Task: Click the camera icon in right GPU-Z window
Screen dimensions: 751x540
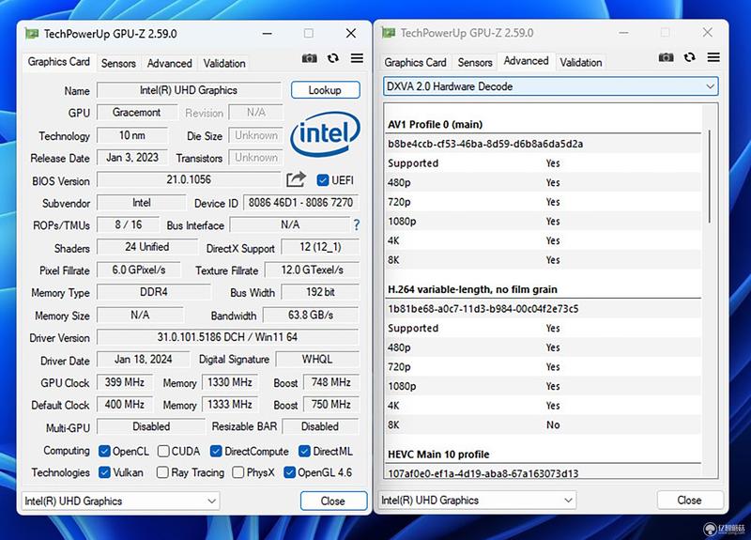Action: pyautogui.click(x=666, y=57)
